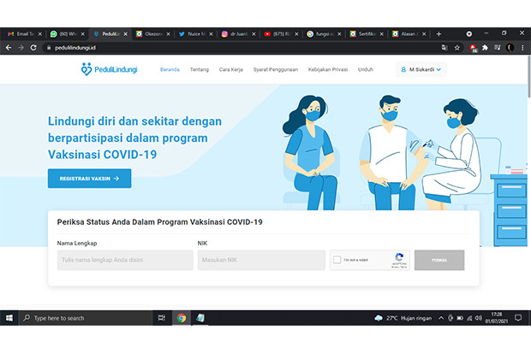Open the notification center icon

(x=518, y=318)
